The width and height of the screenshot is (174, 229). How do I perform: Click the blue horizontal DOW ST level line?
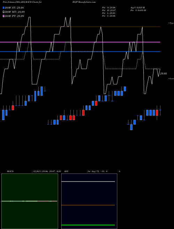point(80,52)
